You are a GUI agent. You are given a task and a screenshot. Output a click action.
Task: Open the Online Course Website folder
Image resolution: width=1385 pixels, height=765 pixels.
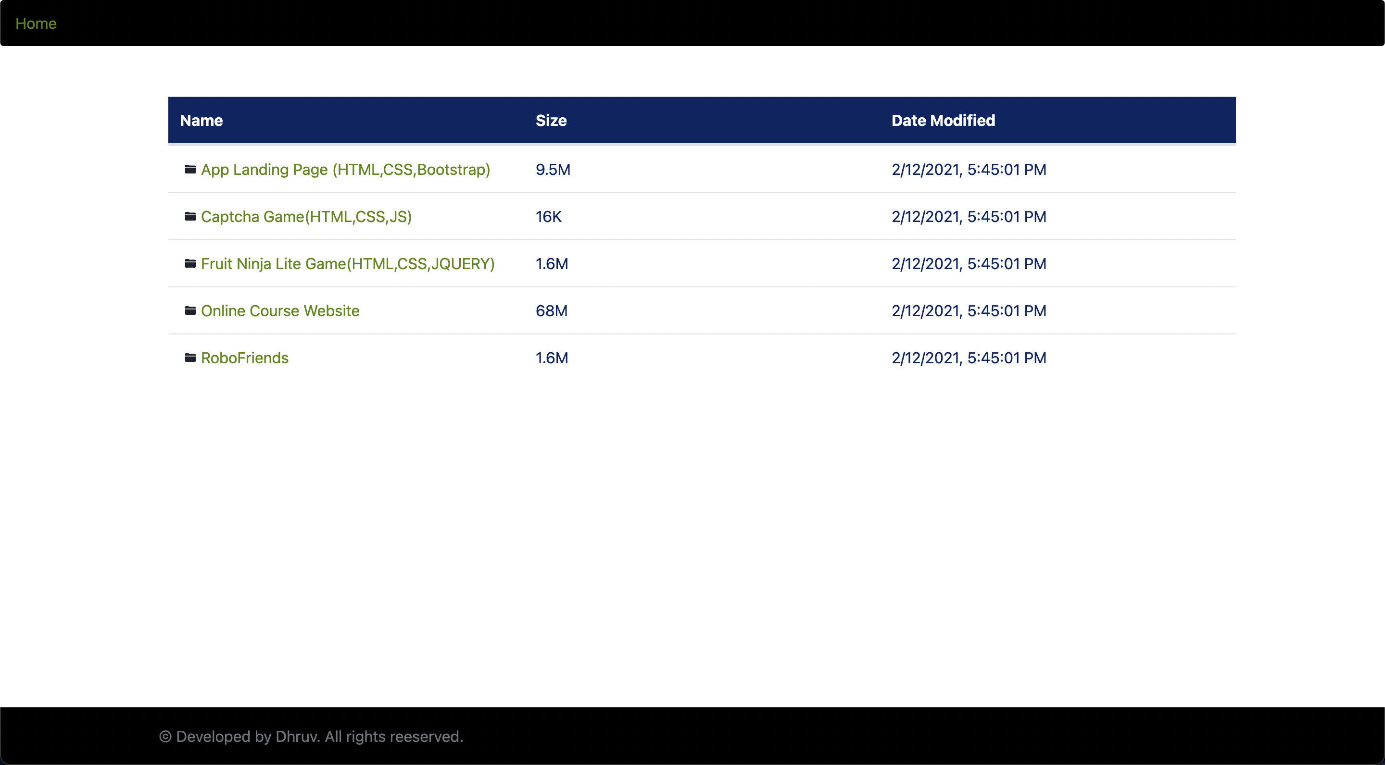280,310
